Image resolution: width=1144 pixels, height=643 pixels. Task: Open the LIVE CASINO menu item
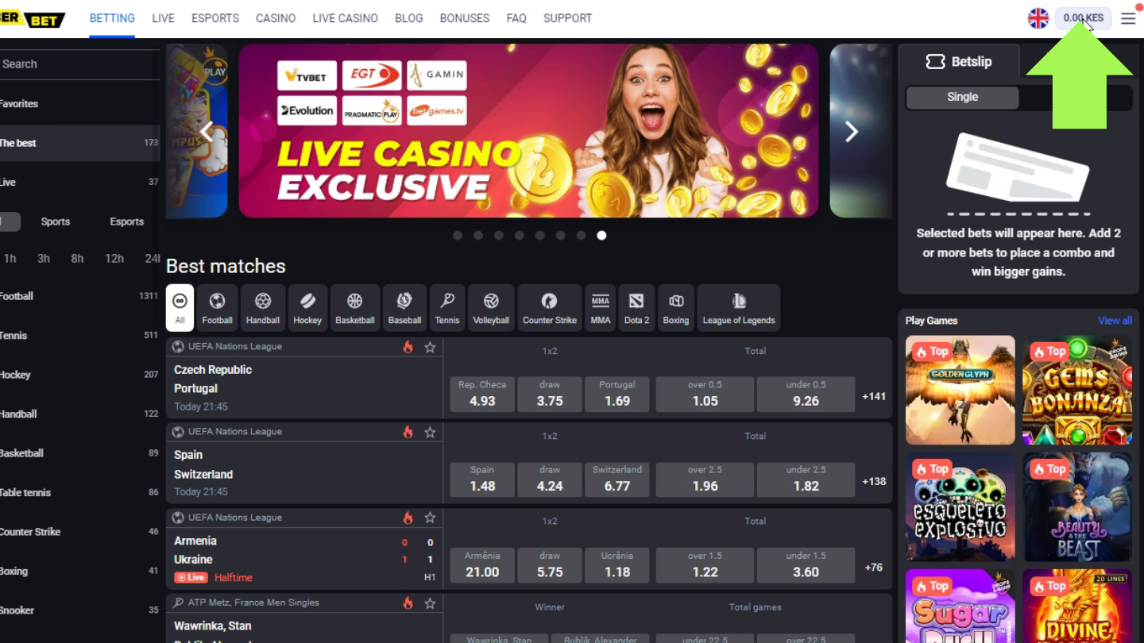pos(345,18)
